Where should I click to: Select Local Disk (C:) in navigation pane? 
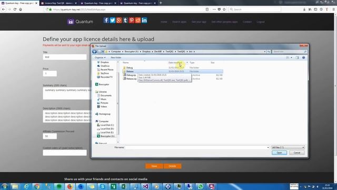(107, 125)
